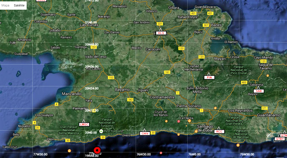Select the RCC seismic station marker
This screenshot has height=158, width=287.
[x=219, y=131]
